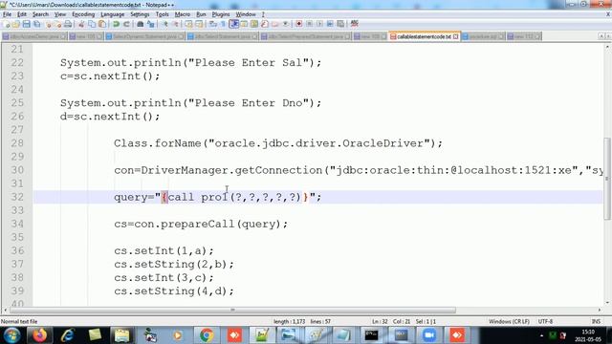Viewport: 612px width, 344px height.
Task: Open the Run menu
Action: click(x=201, y=14)
